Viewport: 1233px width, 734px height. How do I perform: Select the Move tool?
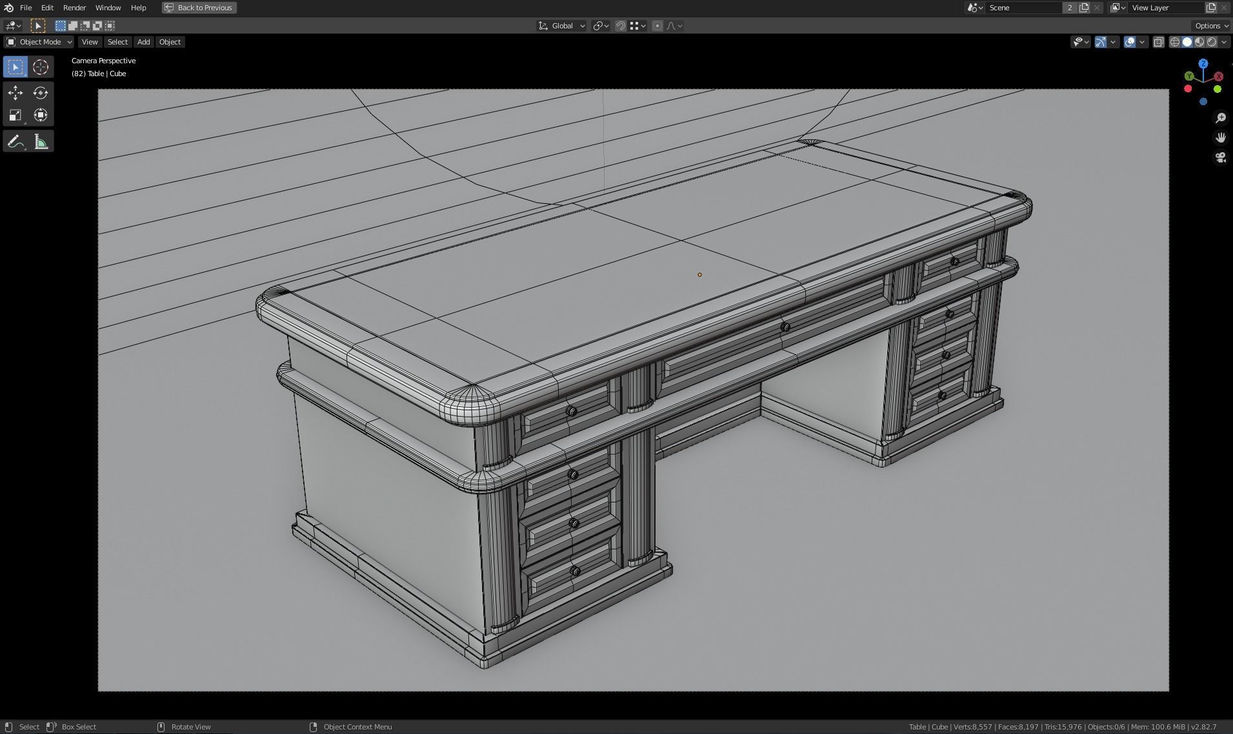15,93
